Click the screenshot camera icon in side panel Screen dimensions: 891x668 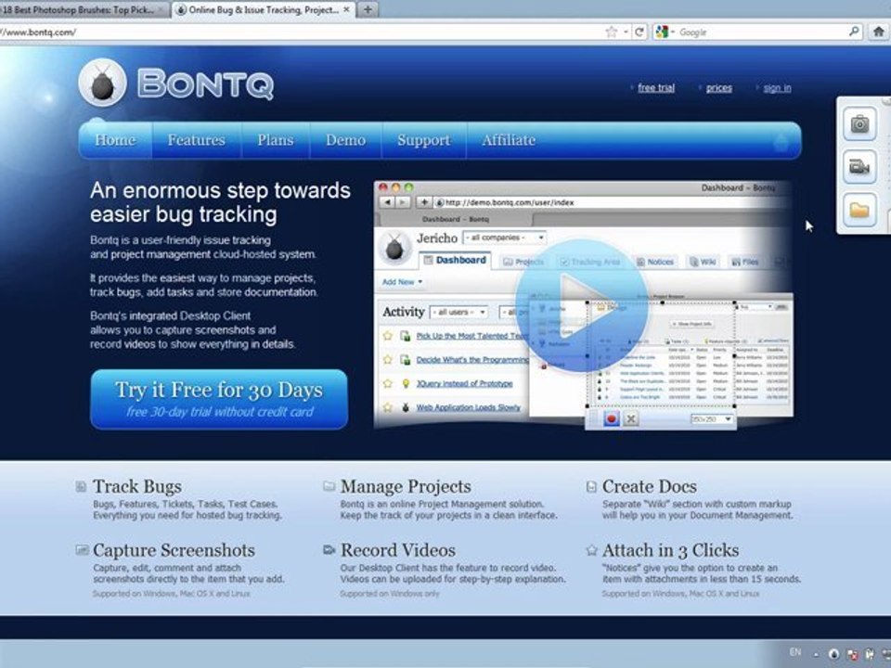(859, 123)
